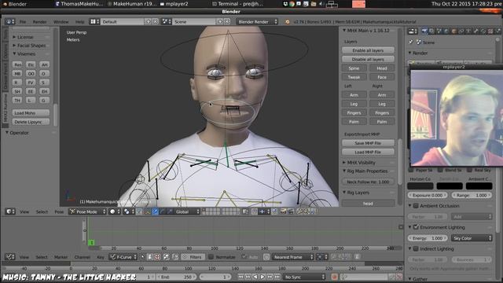Open the Nearest Frame snap dropdown
503x283 pixels.
[293, 257]
